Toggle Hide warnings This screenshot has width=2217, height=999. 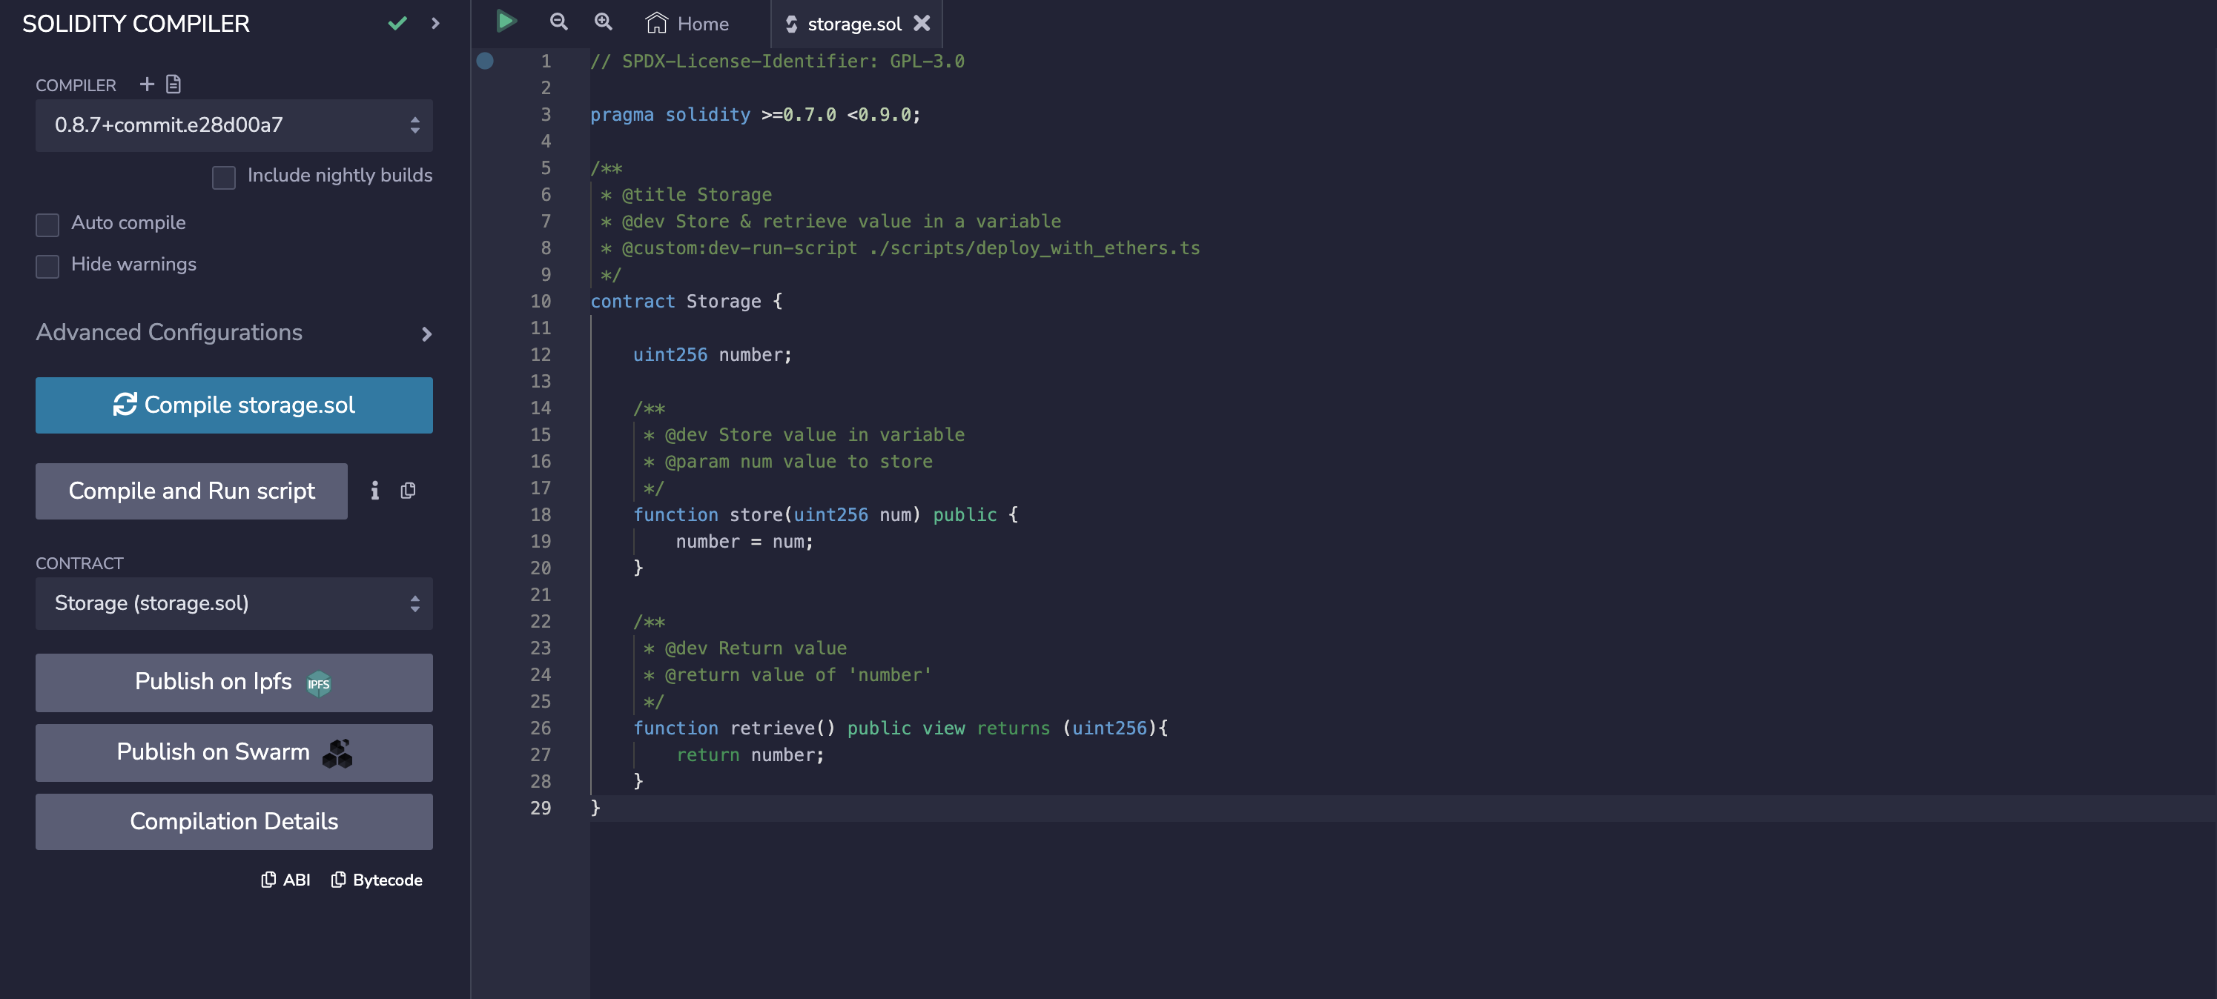[x=47, y=267]
